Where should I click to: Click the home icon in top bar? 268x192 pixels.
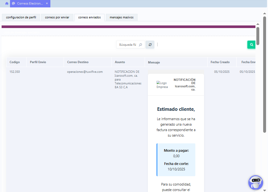click(x=6, y=3)
